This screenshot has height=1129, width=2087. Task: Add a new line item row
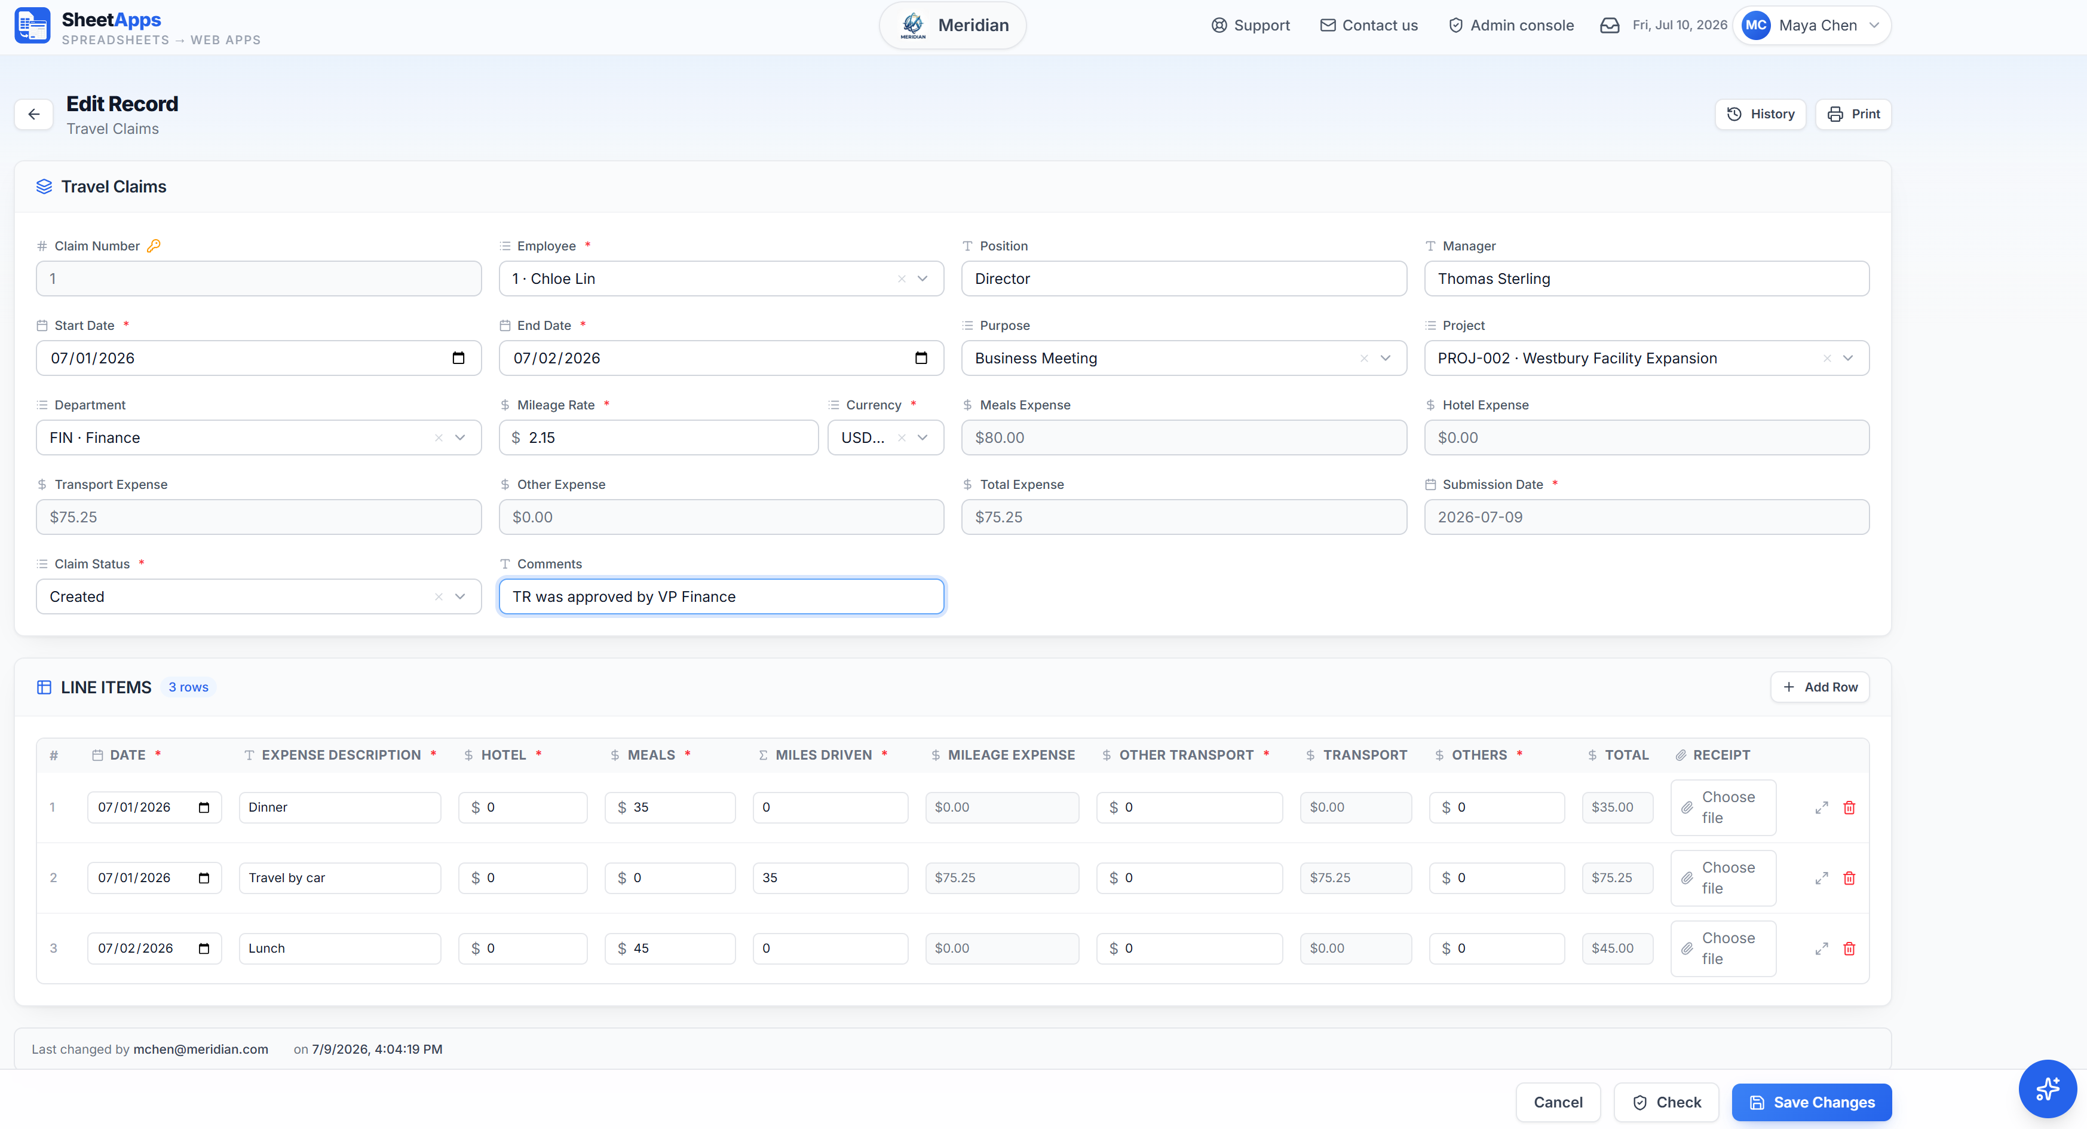(1820, 687)
